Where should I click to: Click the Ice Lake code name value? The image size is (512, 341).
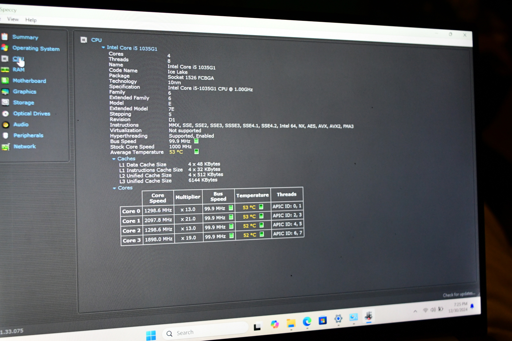[x=178, y=72]
